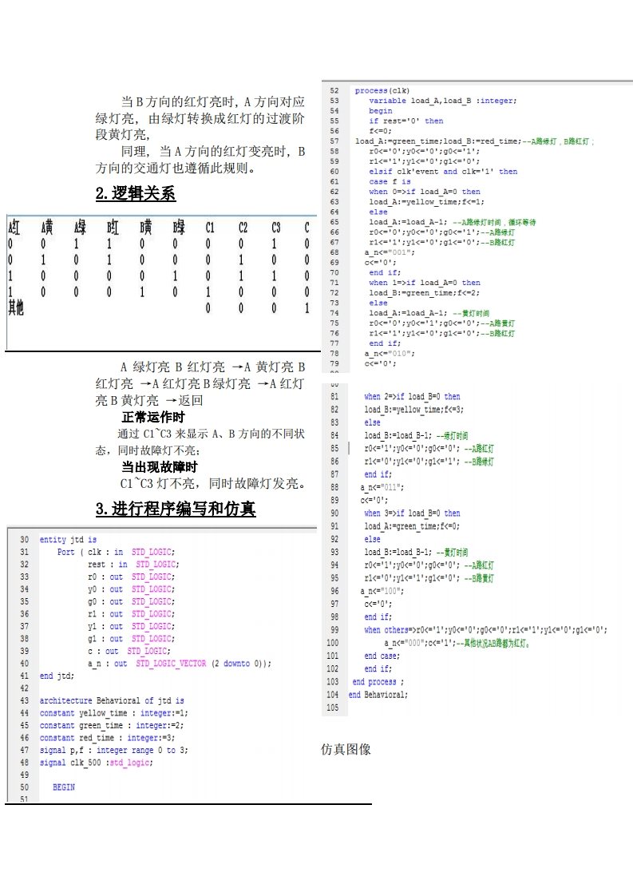Click the a_n<="000";c<='1'; line

click(457, 644)
